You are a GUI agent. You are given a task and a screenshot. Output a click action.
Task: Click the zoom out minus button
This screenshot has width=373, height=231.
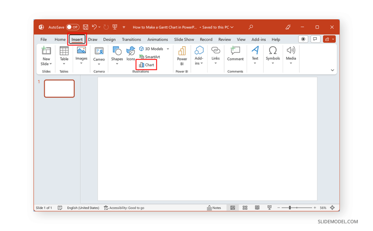(279, 208)
